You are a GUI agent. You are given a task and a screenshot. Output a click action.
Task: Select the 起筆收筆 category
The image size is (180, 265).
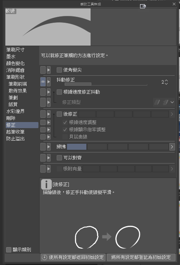coord(15,132)
